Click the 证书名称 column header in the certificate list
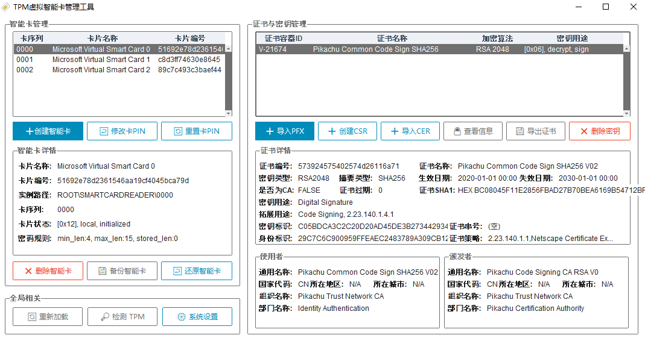The height and width of the screenshot is (338, 645). coord(392,39)
